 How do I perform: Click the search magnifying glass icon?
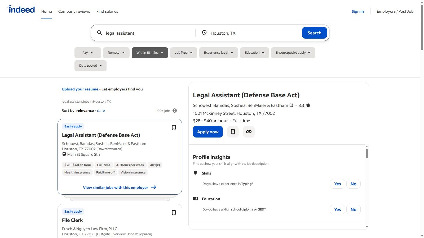tap(100, 33)
